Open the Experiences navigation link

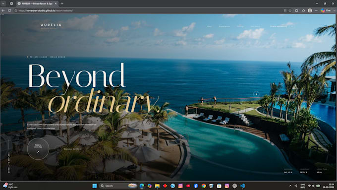224,26
